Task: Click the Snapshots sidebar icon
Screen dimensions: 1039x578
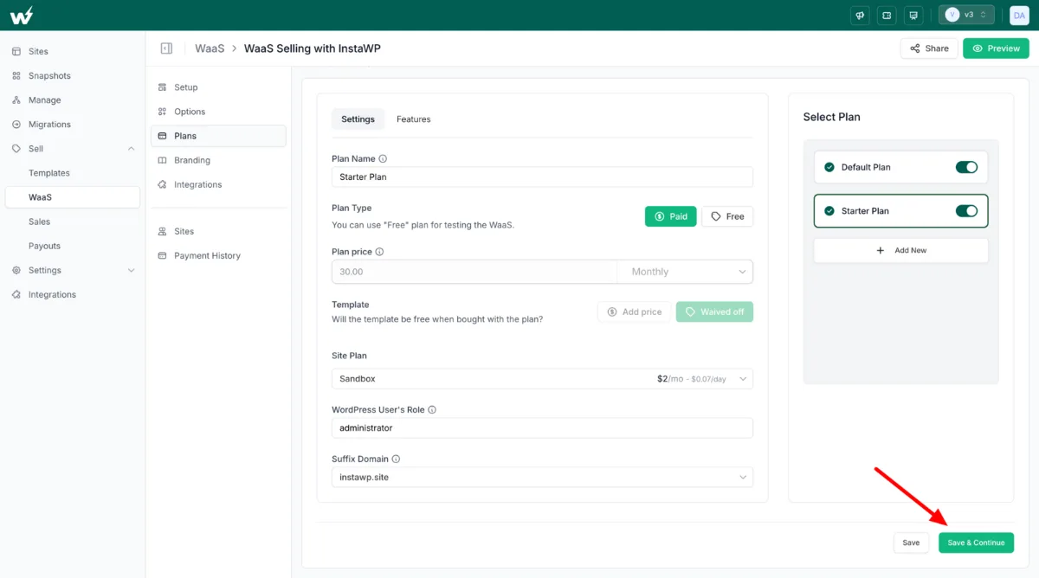Action: [x=16, y=75]
